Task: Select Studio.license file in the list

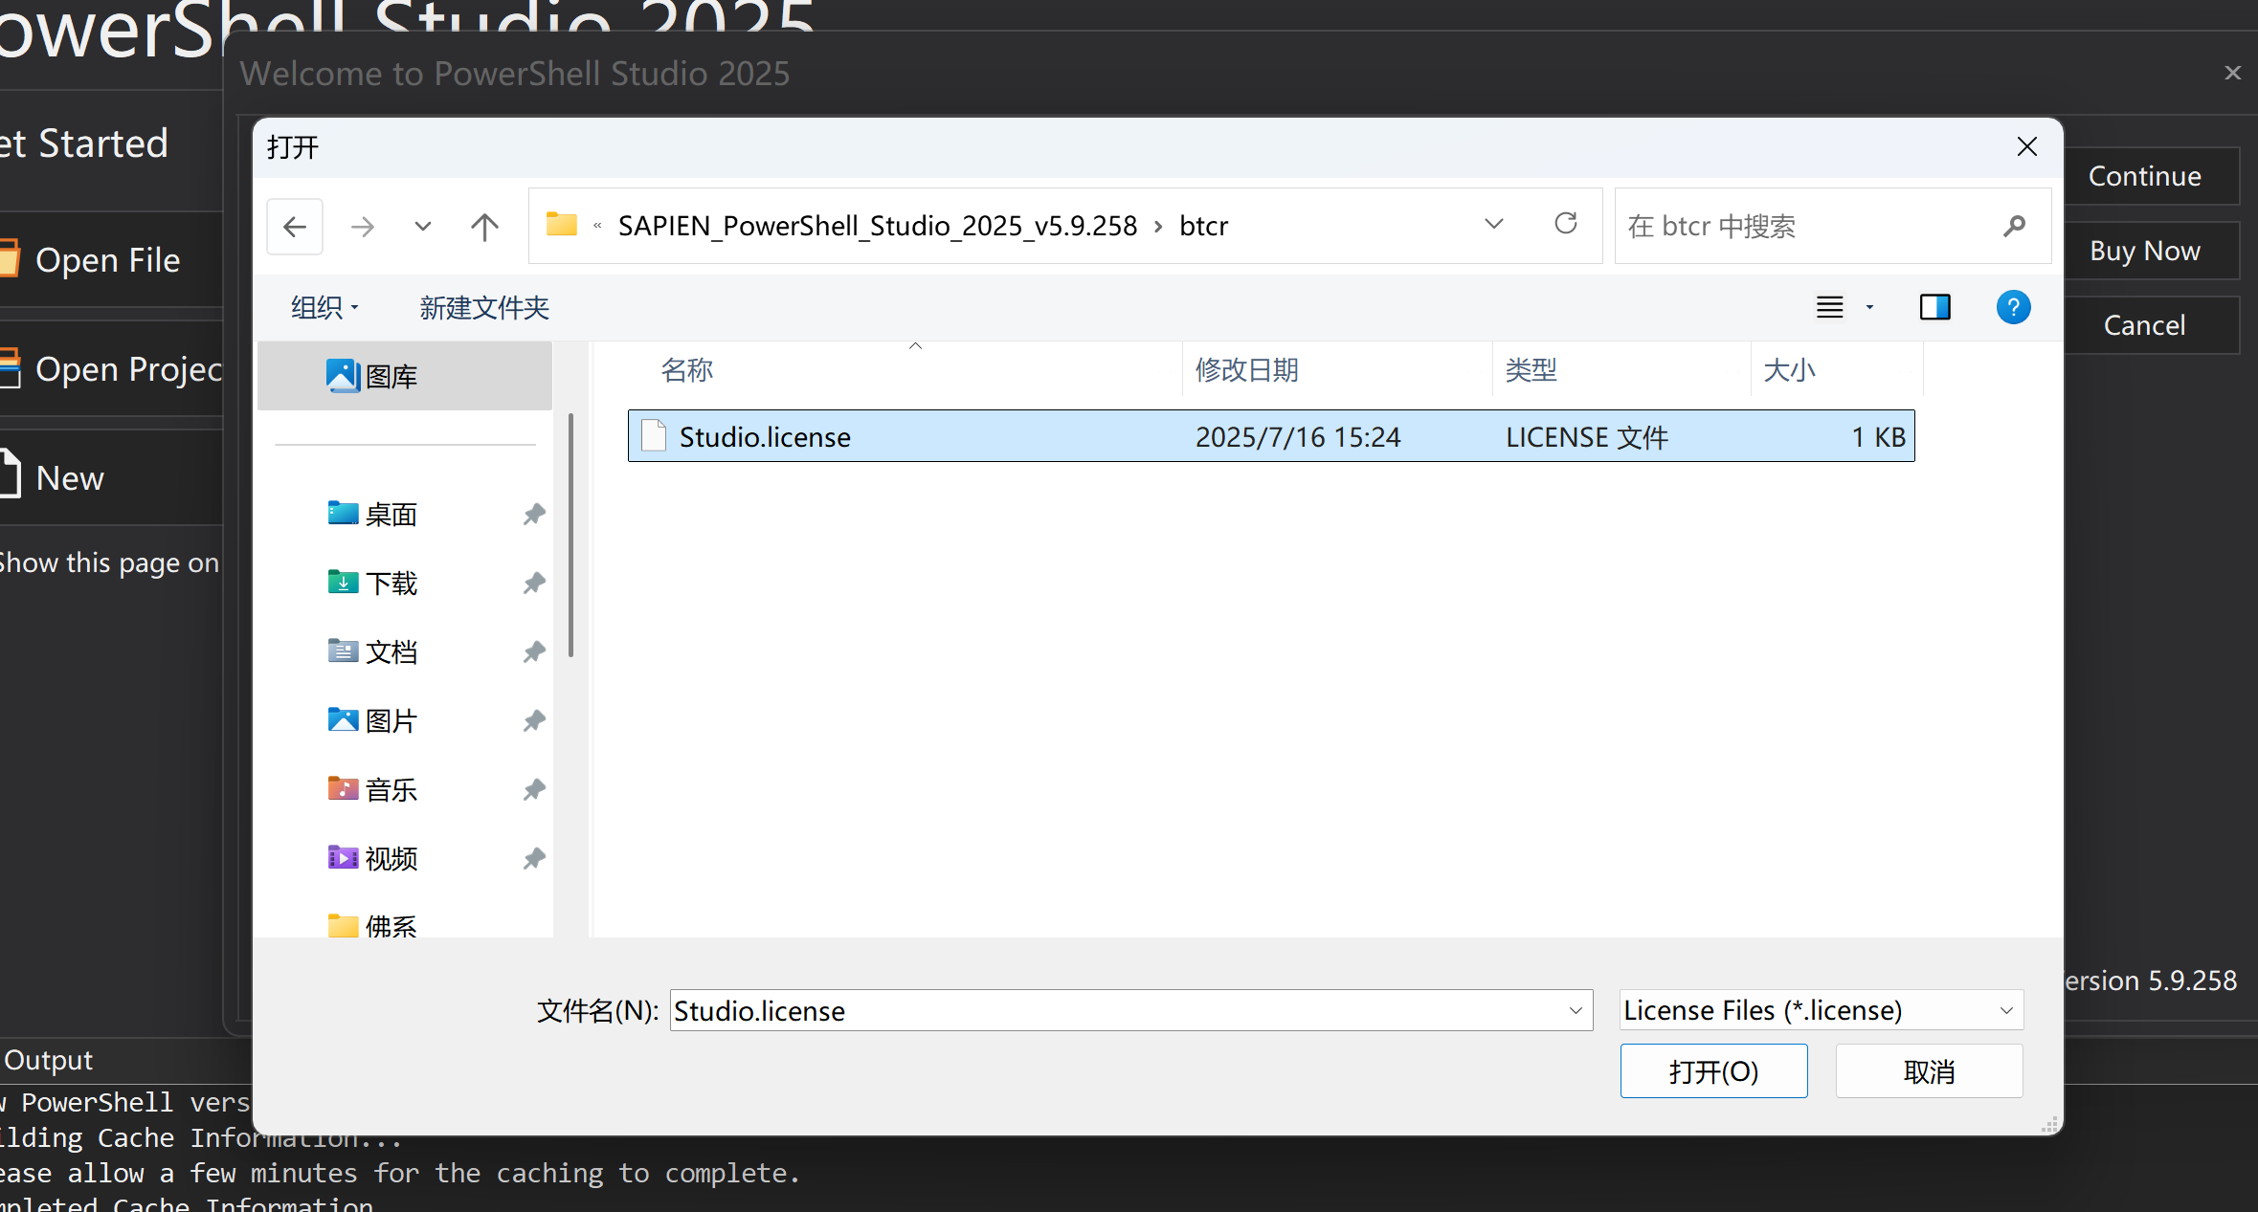Action: [x=764, y=437]
